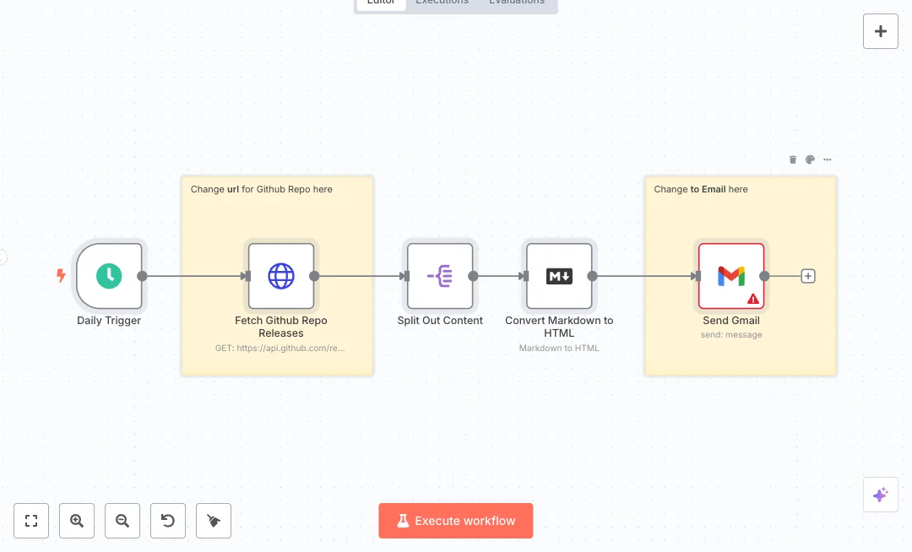Screen dimensions: 912x552
Task: Click the plus connector after Send Gmail
Action: [807, 276]
